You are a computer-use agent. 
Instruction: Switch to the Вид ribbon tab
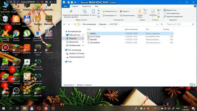(x=96, y=6)
